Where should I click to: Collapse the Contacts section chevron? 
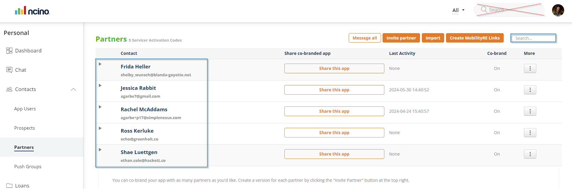coord(73,90)
